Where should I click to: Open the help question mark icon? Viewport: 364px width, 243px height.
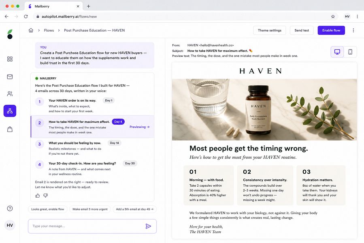point(10,209)
